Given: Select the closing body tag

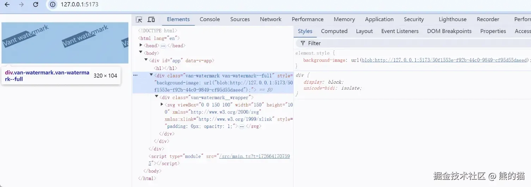Looking at the screenshot, I should coord(152,171).
